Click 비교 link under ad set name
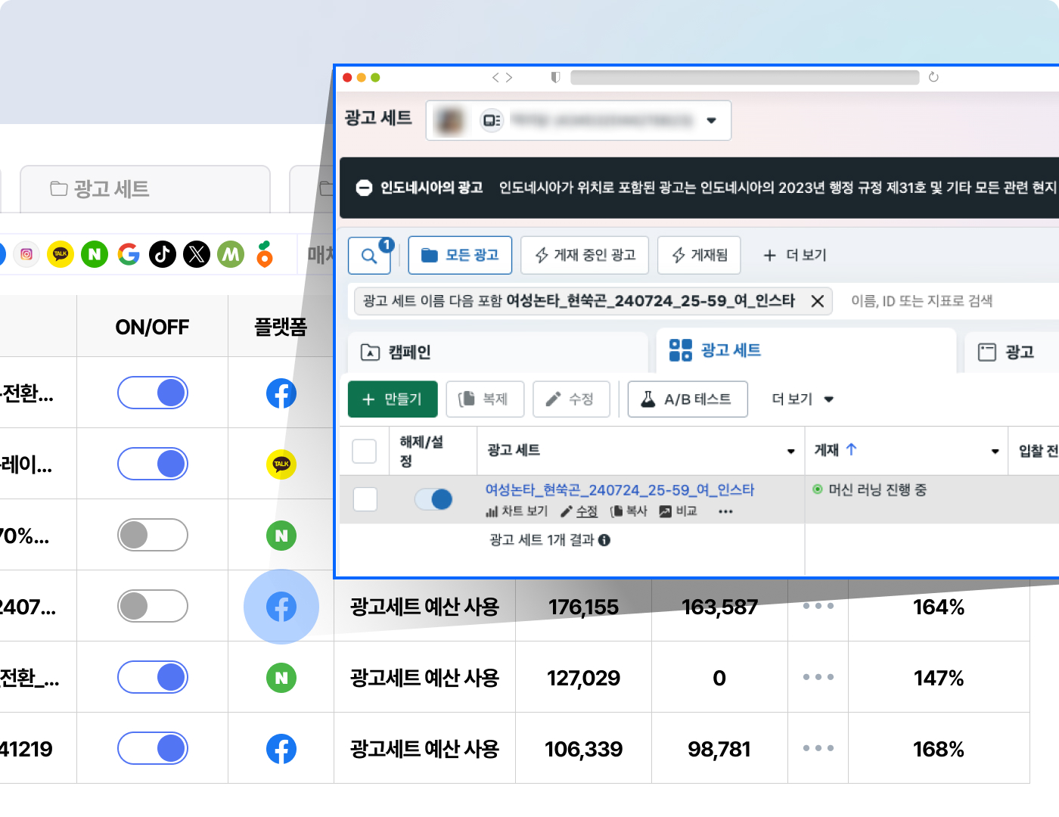Viewport: 1059px width, 817px height. pyautogui.click(x=678, y=511)
